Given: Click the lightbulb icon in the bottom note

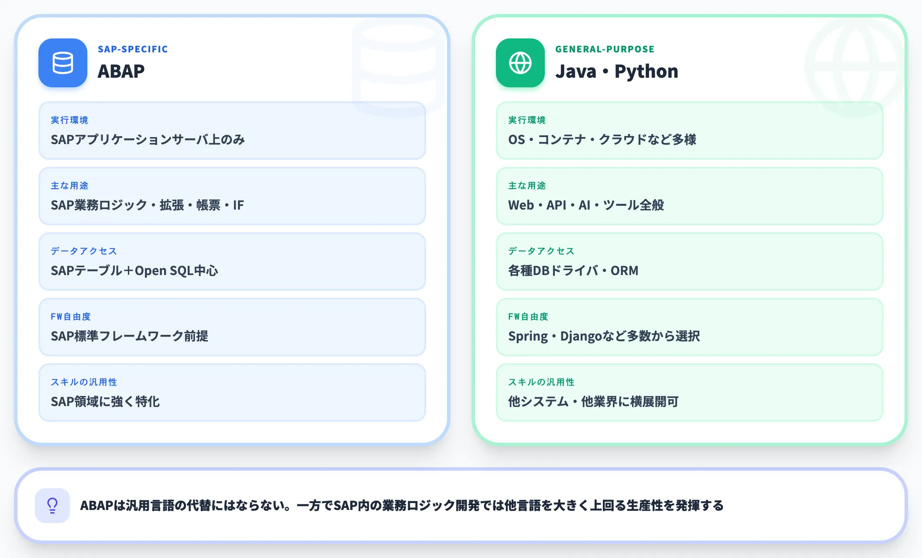Looking at the screenshot, I should [x=52, y=506].
